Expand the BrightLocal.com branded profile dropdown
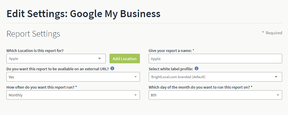288x115 pixels. click(215, 77)
